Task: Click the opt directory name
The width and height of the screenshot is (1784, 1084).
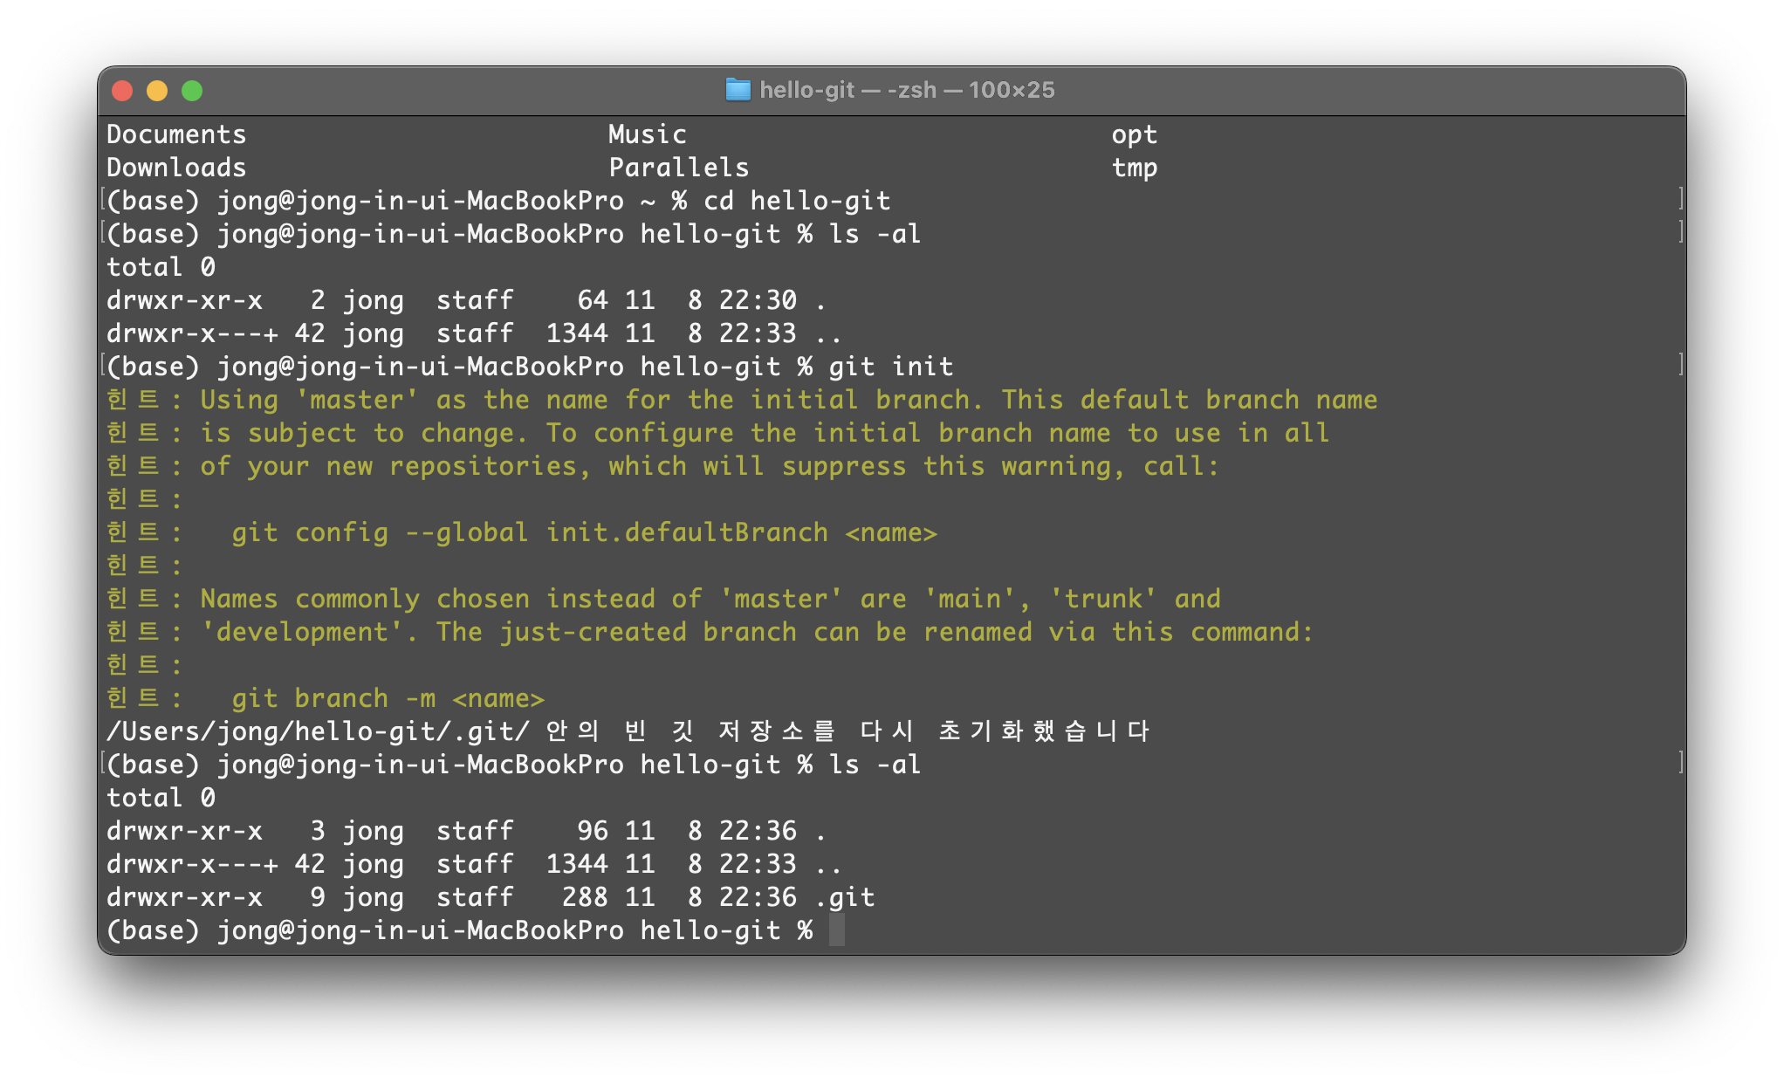Action: point(1134,134)
